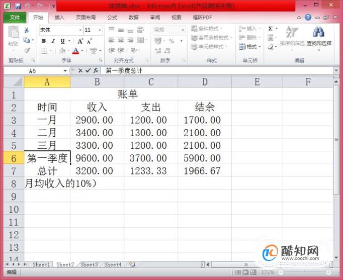Click the 插入 insert cells button

coord(249,29)
